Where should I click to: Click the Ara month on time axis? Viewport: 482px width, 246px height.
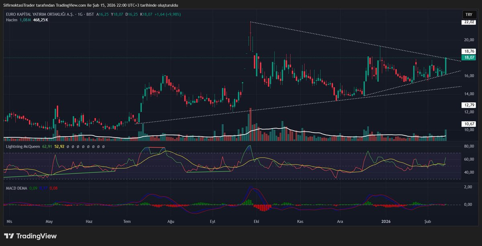[x=340, y=221]
